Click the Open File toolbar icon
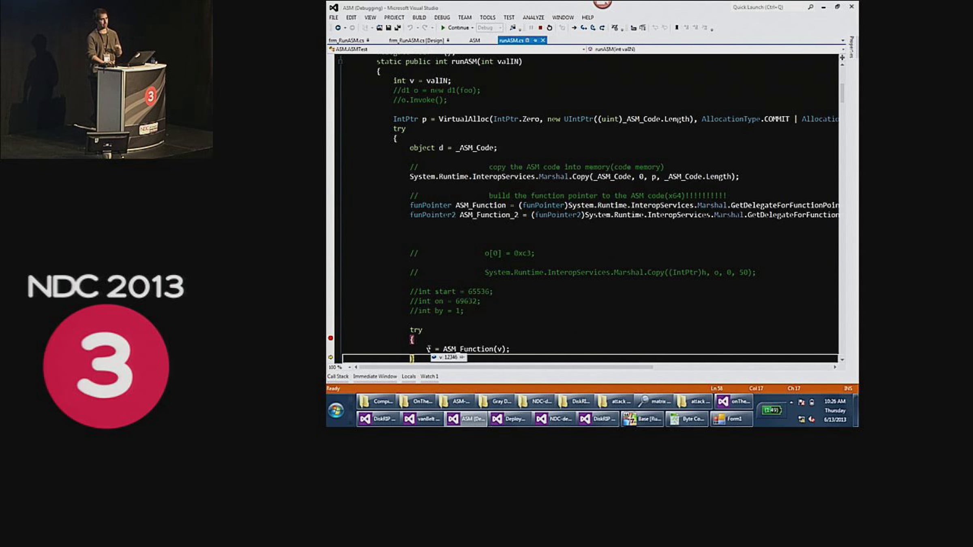Screen dimensions: 973x547 coord(379,28)
